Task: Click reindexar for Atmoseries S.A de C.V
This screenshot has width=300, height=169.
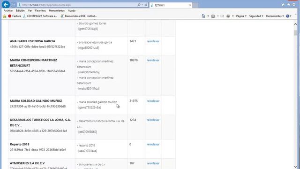Action: pos(153,163)
